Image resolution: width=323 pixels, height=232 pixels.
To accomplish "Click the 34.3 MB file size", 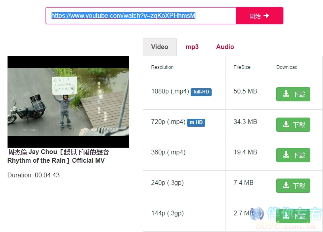I will pos(245,122).
